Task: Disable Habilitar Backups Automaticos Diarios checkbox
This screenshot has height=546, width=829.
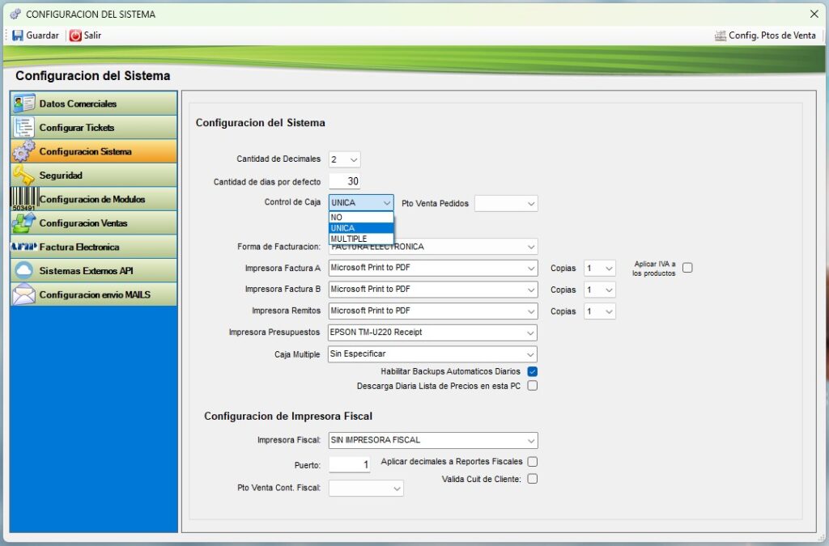Action: tap(533, 371)
